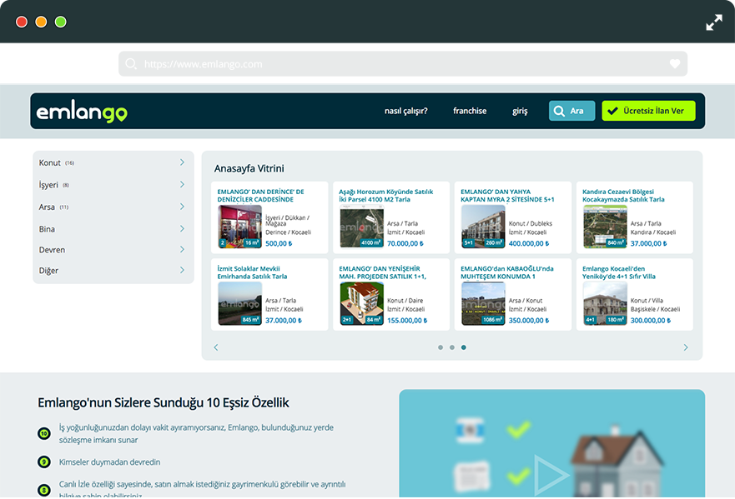Click the fullscreen expand arrows icon
The image size is (735, 499).
click(x=714, y=22)
